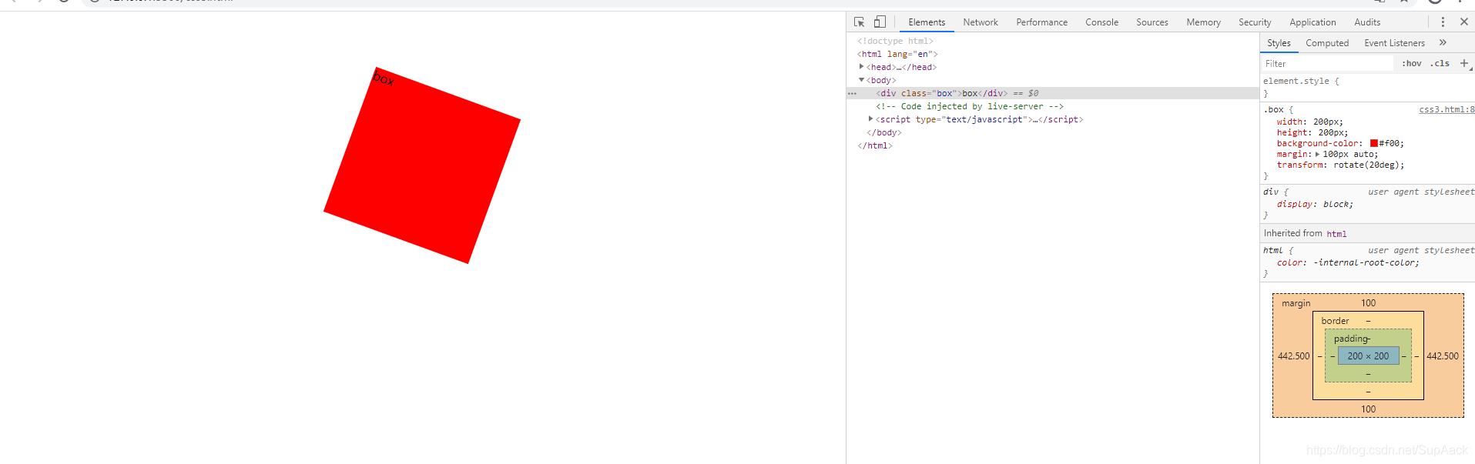Screen dimensions: 1475x464
Task: Toggle the device toolbar icon
Action: click(x=880, y=22)
